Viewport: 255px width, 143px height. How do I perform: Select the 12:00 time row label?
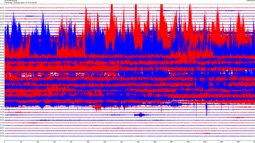(x=2, y=74)
